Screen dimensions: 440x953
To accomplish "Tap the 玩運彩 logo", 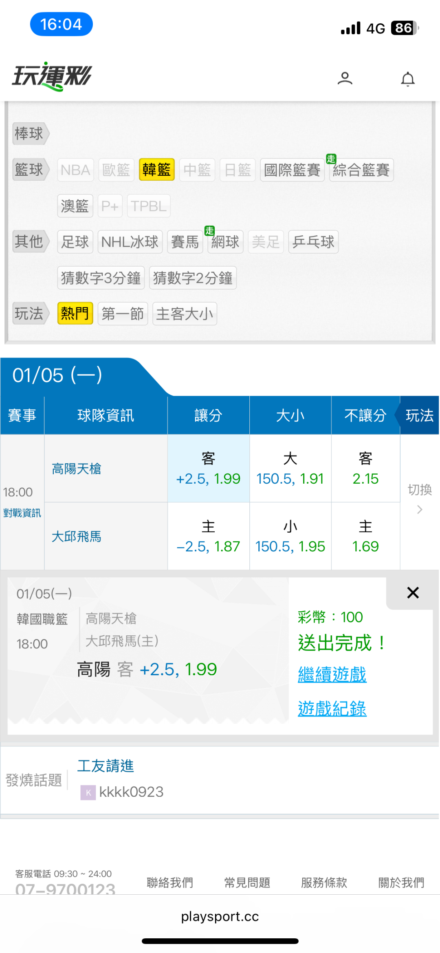I will (52, 76).
